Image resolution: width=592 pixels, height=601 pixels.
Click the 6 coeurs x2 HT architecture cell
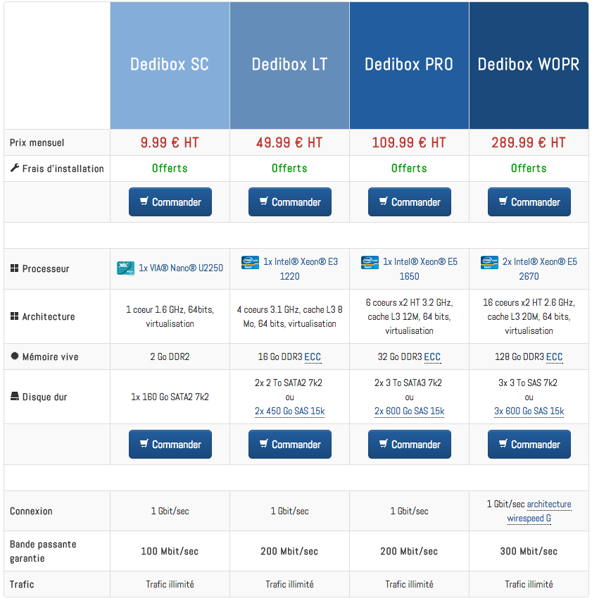click(410, 316)
